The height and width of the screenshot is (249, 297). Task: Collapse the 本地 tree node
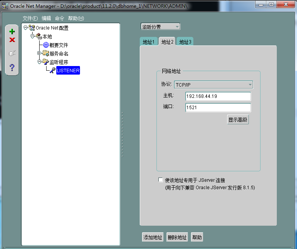pos(32,36)
